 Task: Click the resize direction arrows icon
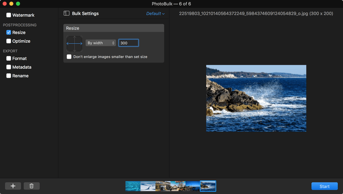click(74, 44)
